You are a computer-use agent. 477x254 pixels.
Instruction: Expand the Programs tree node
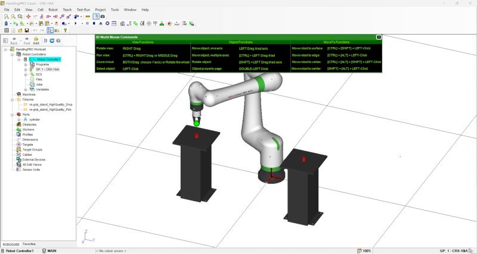26,64
